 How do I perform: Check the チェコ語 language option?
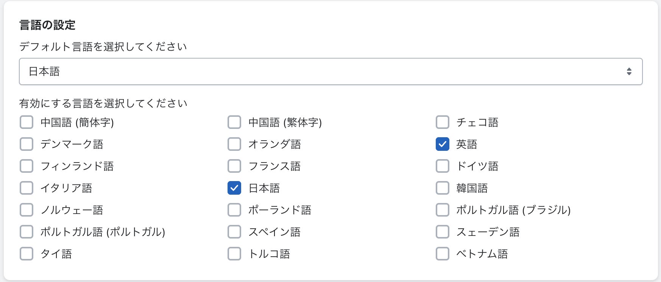pos(443,122)
